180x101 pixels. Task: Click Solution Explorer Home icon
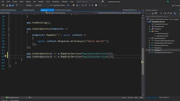pyautogui.click(x=153, y=13)
